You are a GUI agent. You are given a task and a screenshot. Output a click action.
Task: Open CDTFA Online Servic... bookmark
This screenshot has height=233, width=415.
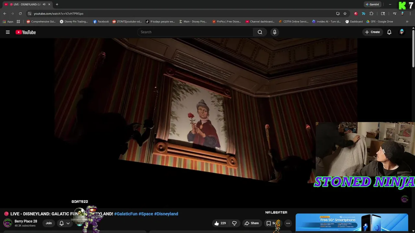point(294,22)
